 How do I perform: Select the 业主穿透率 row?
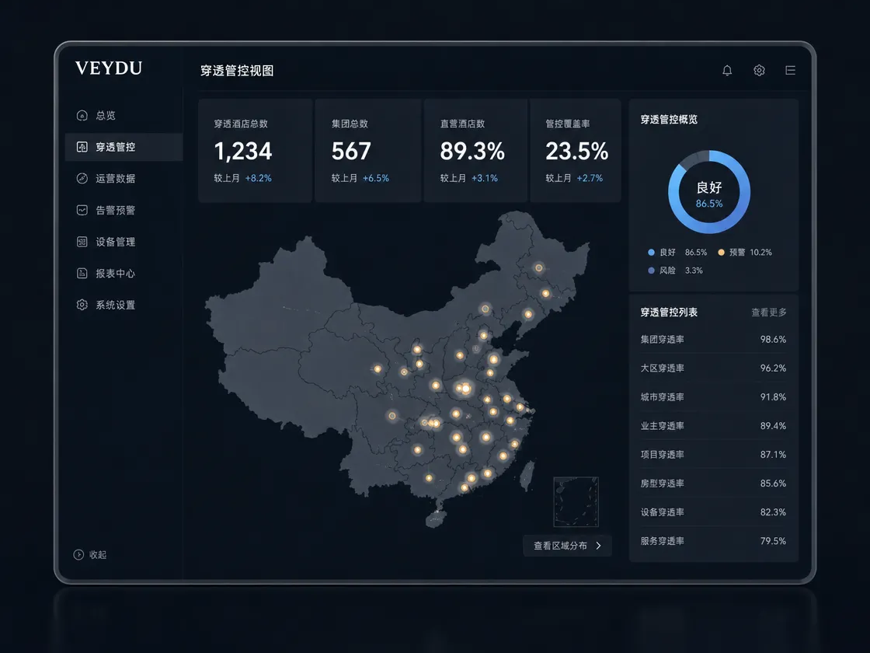click(714, 426)
